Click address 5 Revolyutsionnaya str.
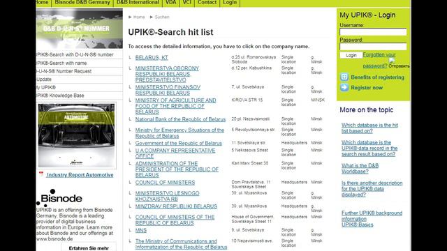The image size is (447, 251). 253,130
